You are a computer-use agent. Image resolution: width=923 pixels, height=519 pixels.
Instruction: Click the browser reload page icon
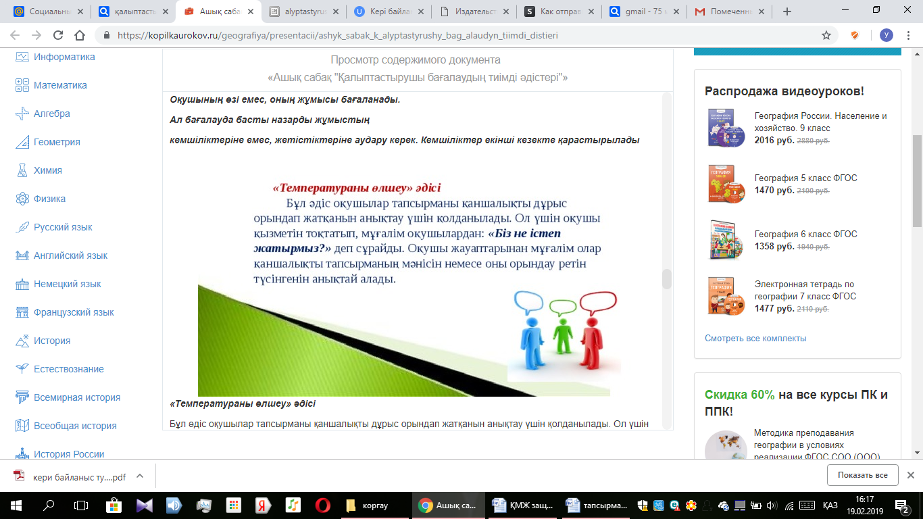coord(58,35)
